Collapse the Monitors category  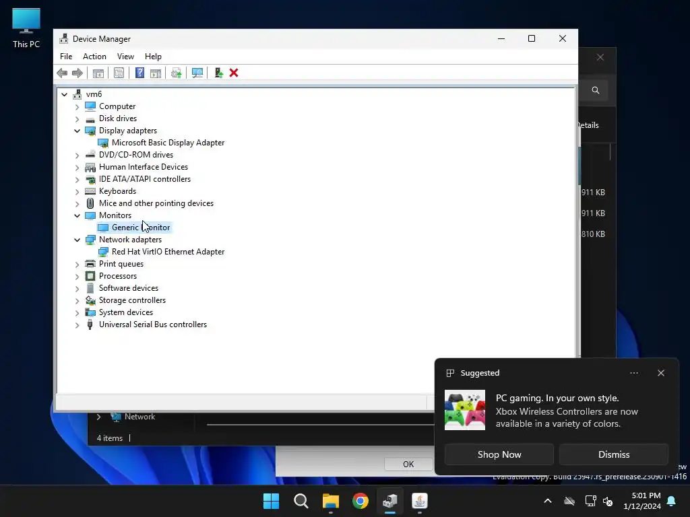click(77, 215)
